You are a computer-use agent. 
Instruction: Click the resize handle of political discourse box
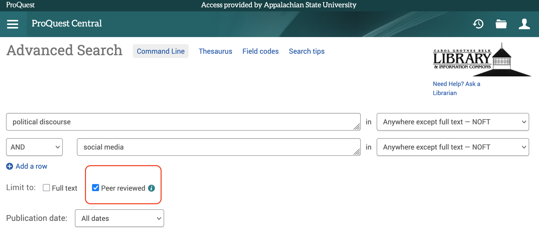[x=357, y=127]
